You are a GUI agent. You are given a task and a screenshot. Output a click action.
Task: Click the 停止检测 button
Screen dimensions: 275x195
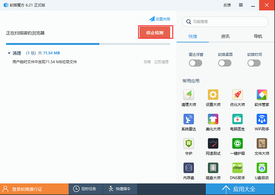(155, 33)
